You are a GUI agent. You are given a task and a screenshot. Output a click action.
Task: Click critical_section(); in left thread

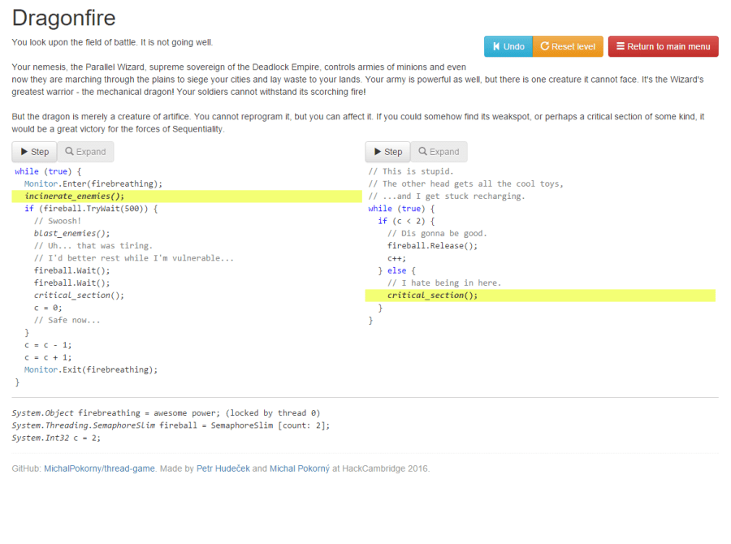tap(79, 295)
